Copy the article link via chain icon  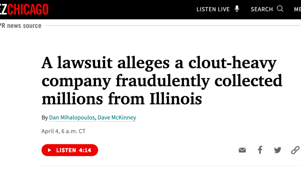click(295, 150)
